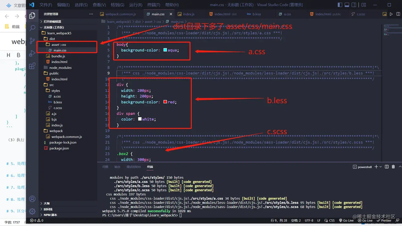
Task: Change language mode via CSS status item
Action: [332, 220]
